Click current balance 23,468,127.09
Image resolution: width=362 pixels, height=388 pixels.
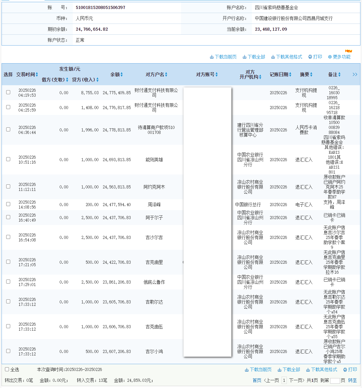(271, 29)
